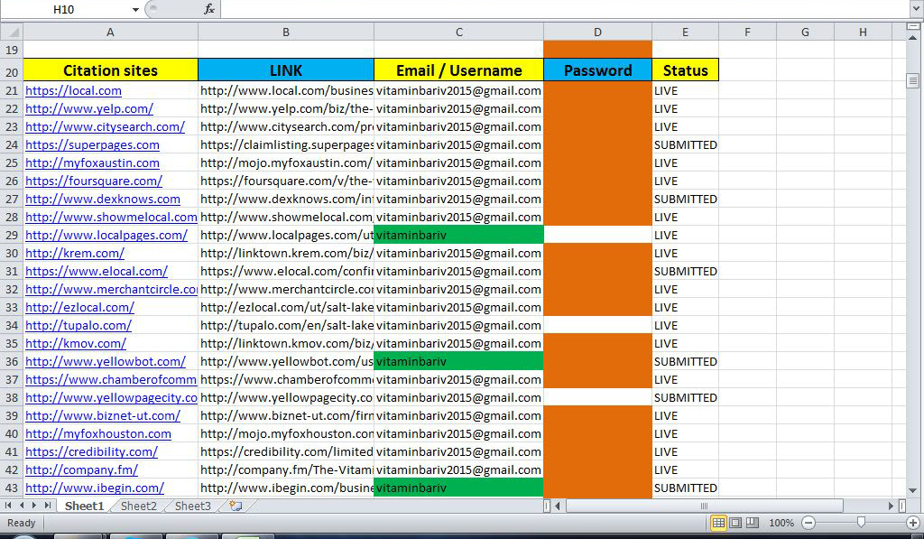Select the http://tupalo.com/en/salt-lake LINK cell

coord(286,326)
